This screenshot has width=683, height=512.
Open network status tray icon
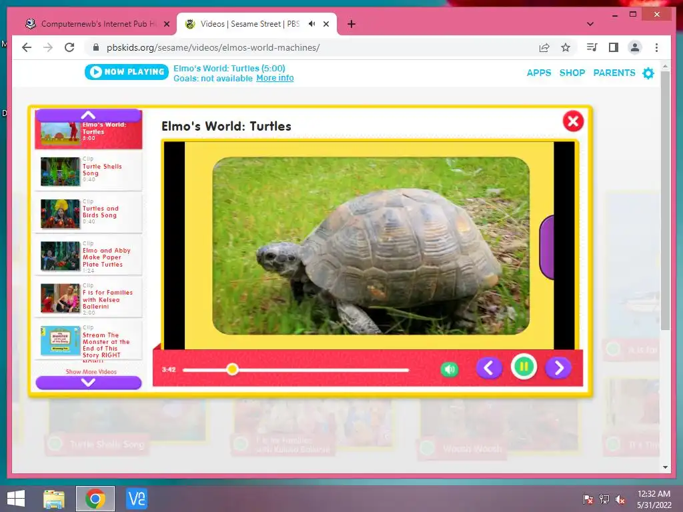point(604,499)
